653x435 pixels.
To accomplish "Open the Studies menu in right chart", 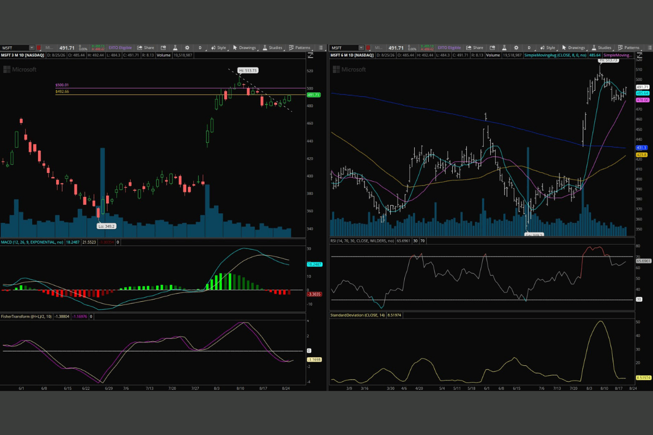I will (602, 48).
